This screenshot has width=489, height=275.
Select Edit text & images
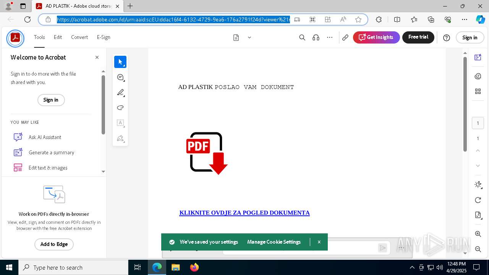pos(48,168)
